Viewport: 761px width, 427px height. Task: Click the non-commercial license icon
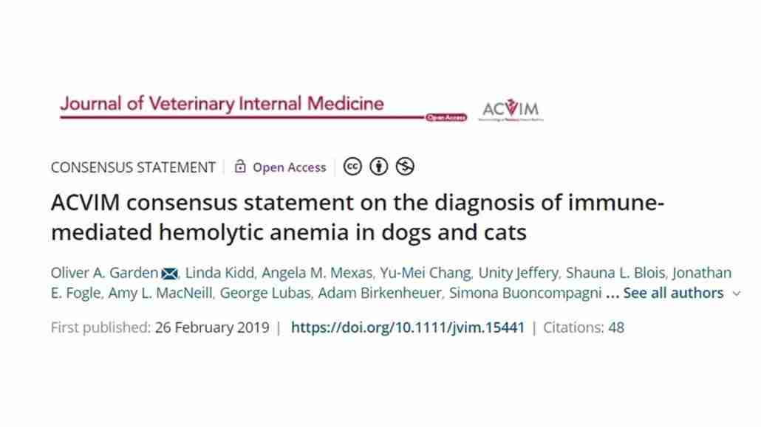[405, 167]
